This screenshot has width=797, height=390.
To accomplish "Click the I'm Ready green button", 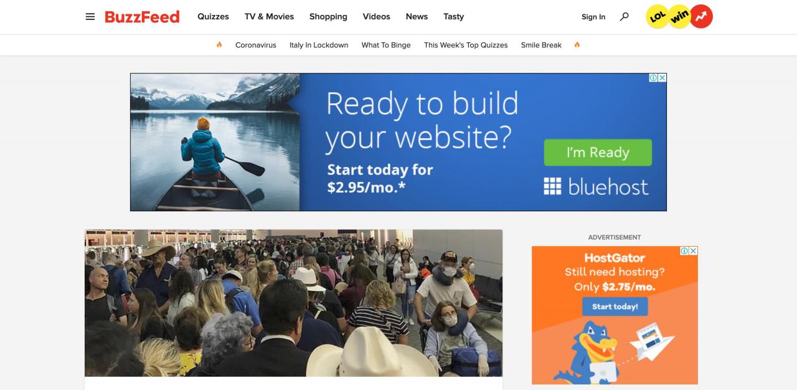I will point(598,153).
